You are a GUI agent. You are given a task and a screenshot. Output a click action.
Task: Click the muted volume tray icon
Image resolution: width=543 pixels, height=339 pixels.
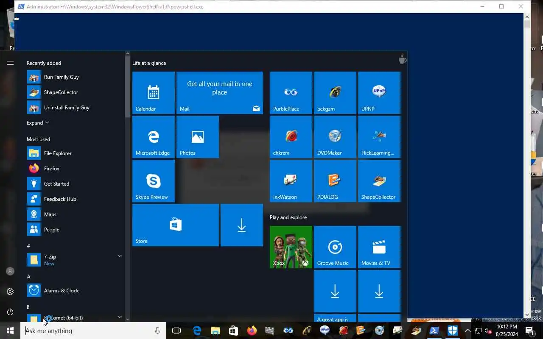click(x=488, y=331)
